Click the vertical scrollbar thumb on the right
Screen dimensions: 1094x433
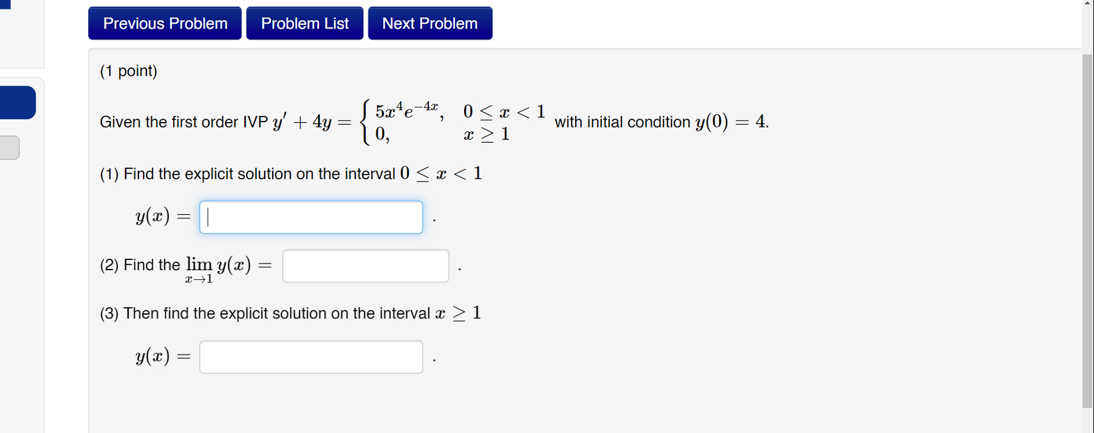(x=1087, y=243)
